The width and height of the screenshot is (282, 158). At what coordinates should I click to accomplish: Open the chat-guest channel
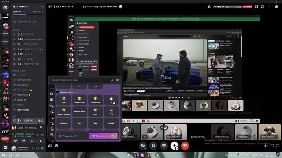pos(28,44)
